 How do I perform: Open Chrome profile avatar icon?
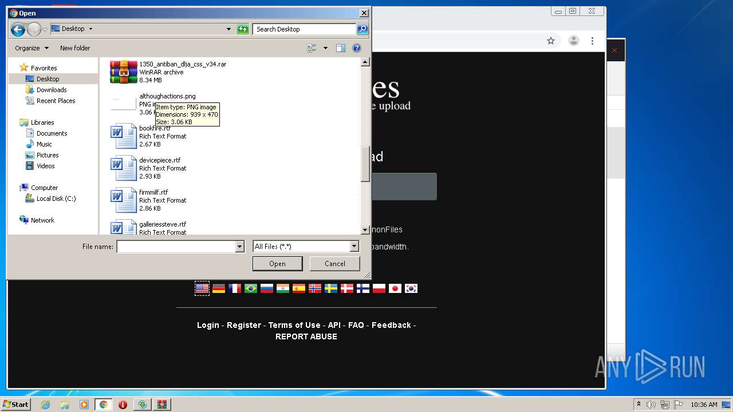(x=573, y=41)
